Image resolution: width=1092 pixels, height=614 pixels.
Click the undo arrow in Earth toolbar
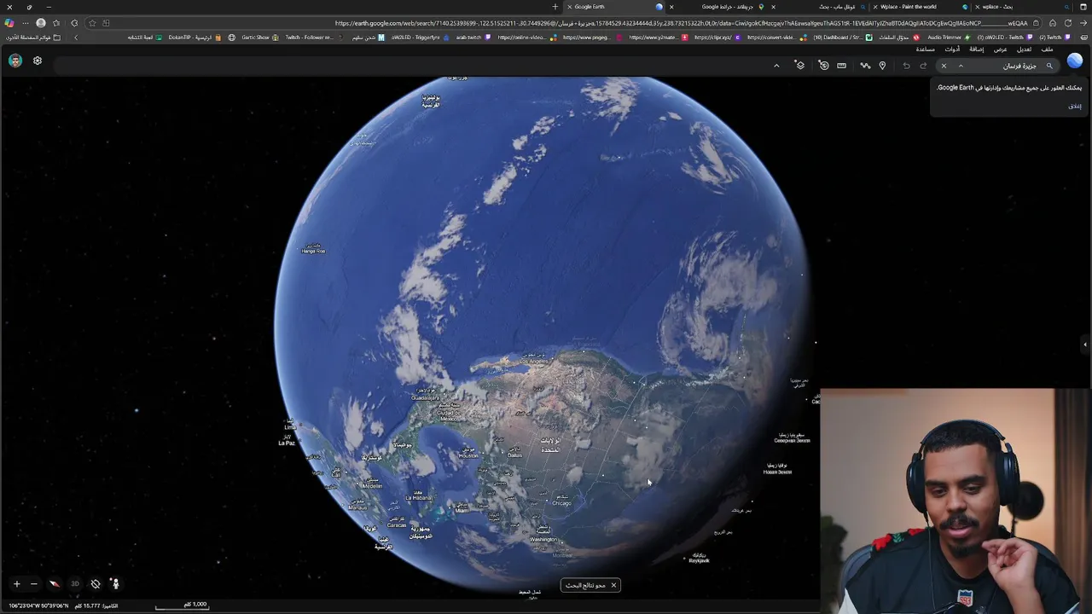(906, 66)
